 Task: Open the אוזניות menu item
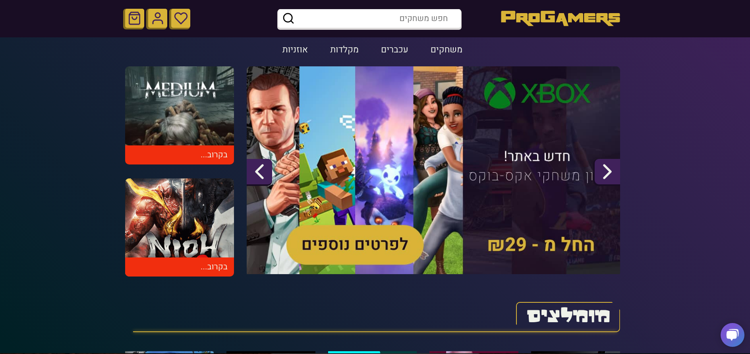tap(295, 50)
